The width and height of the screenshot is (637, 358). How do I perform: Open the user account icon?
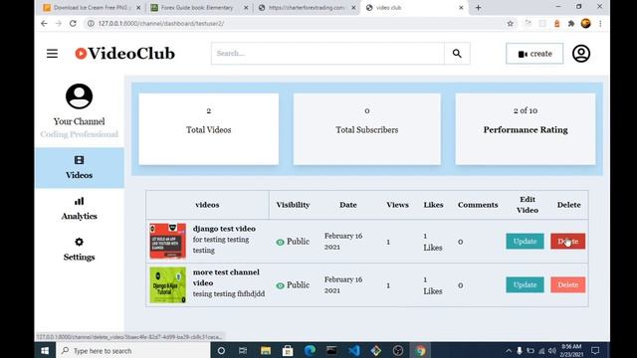(x=581, y=54)
